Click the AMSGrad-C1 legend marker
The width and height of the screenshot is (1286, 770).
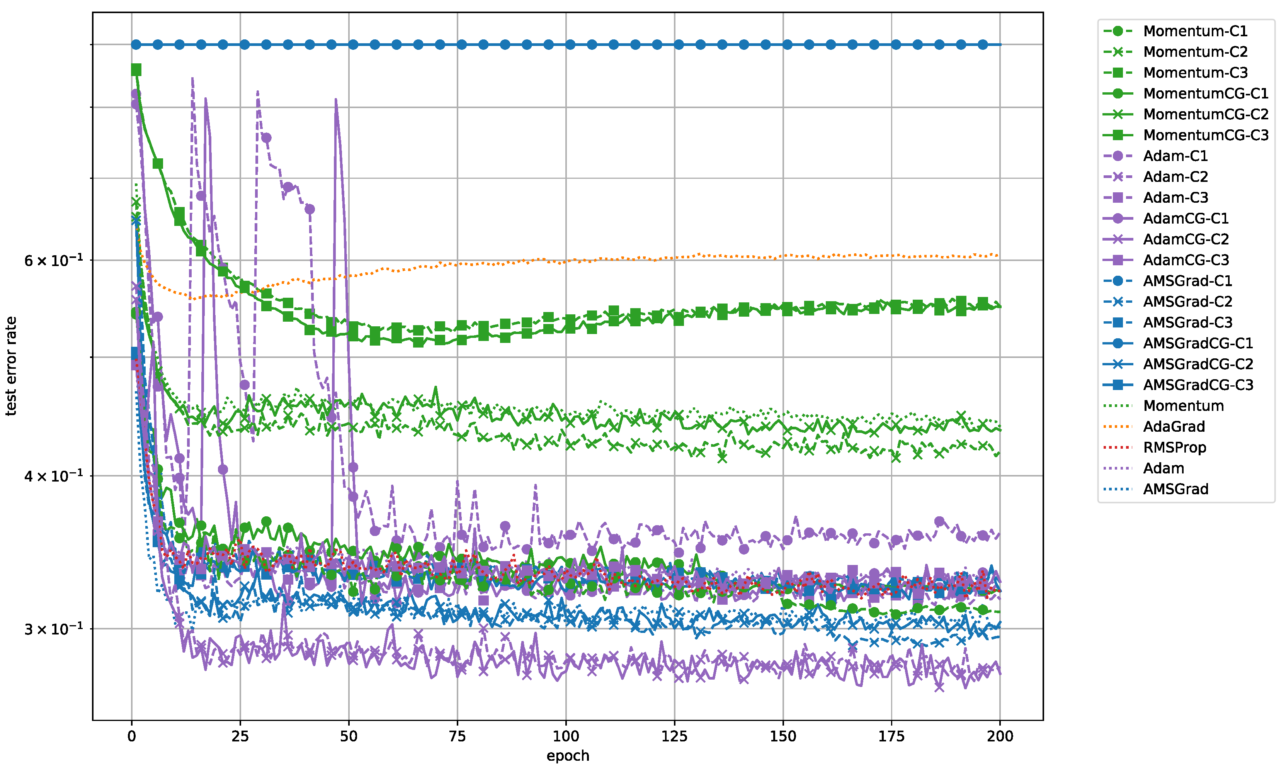click(x=1118, y=281)
